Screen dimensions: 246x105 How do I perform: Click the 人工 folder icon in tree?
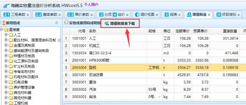[x=11, y=35]
